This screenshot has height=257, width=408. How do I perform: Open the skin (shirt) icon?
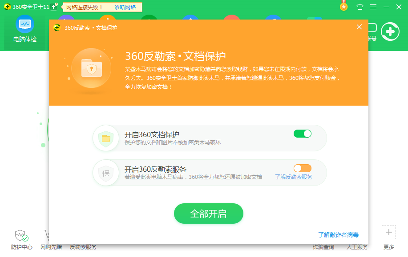click(x=360, y=7)
